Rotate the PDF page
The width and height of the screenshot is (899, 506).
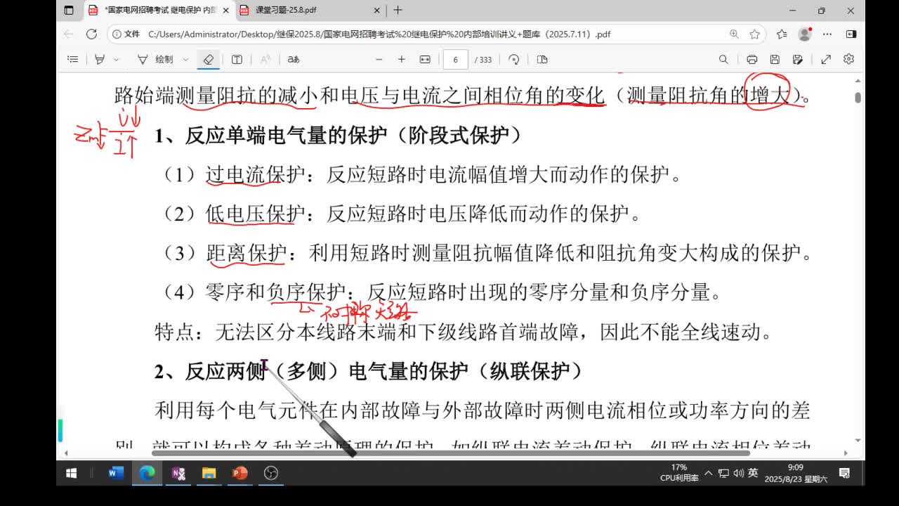(514, 60)
